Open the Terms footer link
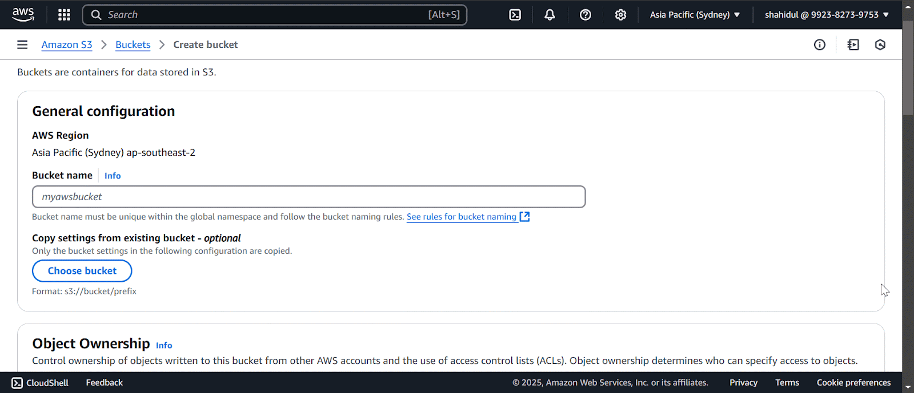914x393 pixels. click(x=787, y=383)
